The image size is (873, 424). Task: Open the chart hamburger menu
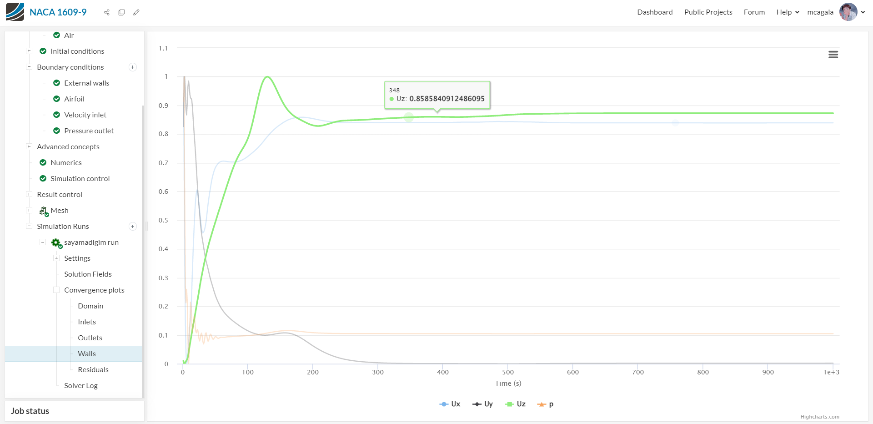coord(833,55)
